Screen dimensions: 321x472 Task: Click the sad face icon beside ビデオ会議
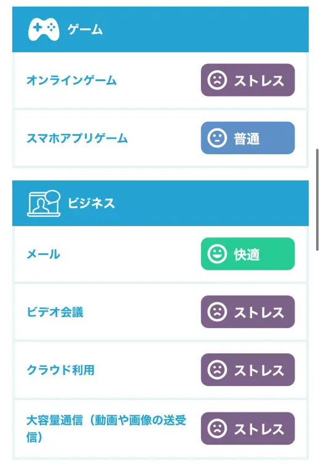coord(217,312)
